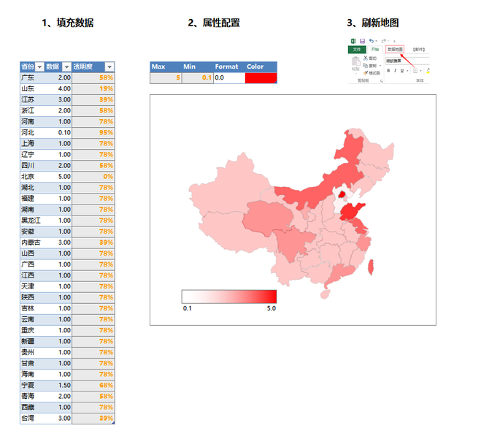Image resolution: width=489 pixels, height=447 pixels.
Task: Open the Customize Quick Access Toolbar arrow
Action: (x=395, y=41)
